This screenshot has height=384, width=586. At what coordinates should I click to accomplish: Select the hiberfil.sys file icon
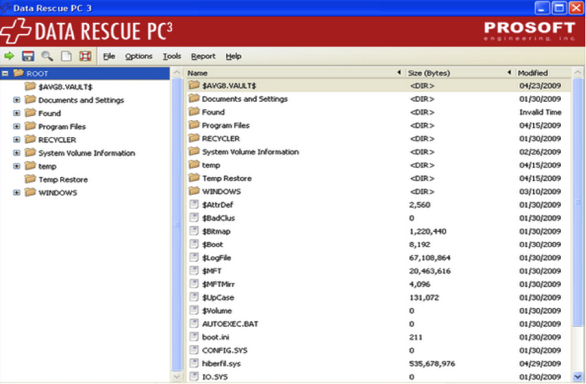click(194, 364)
